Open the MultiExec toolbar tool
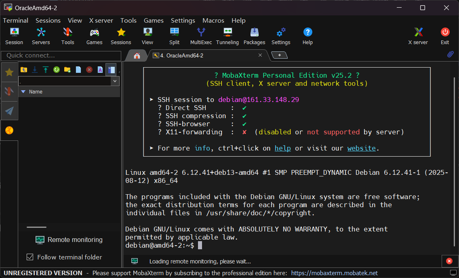Screen dimensions: 459x278 201,36
